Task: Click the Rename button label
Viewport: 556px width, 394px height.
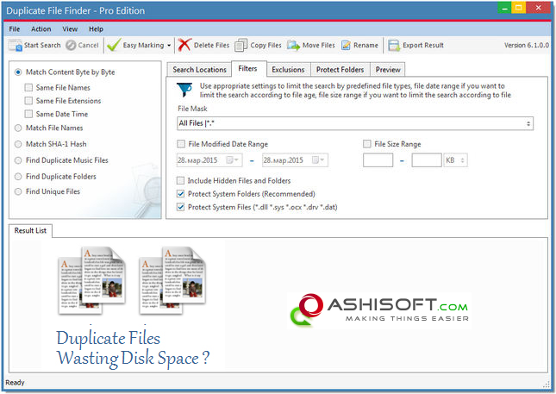Action: coord(366,46)
